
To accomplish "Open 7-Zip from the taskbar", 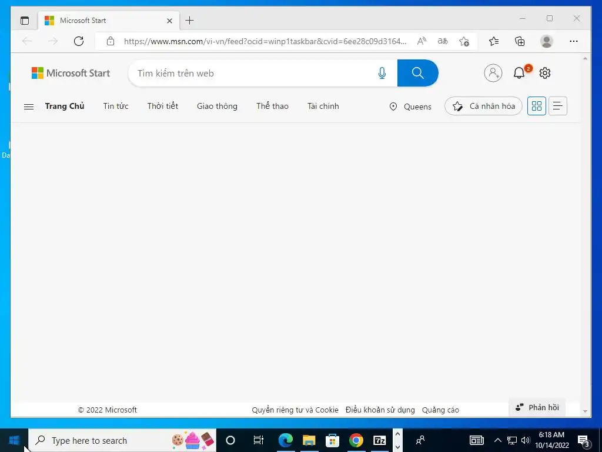I will (x=379, y=440).
